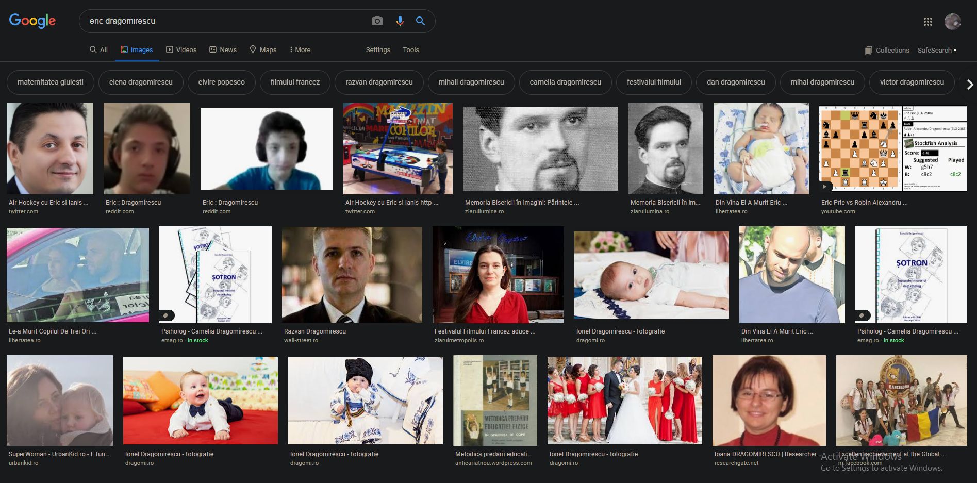Click the Google logo
Screen dimensions: 977x483
tap(32, 21)
